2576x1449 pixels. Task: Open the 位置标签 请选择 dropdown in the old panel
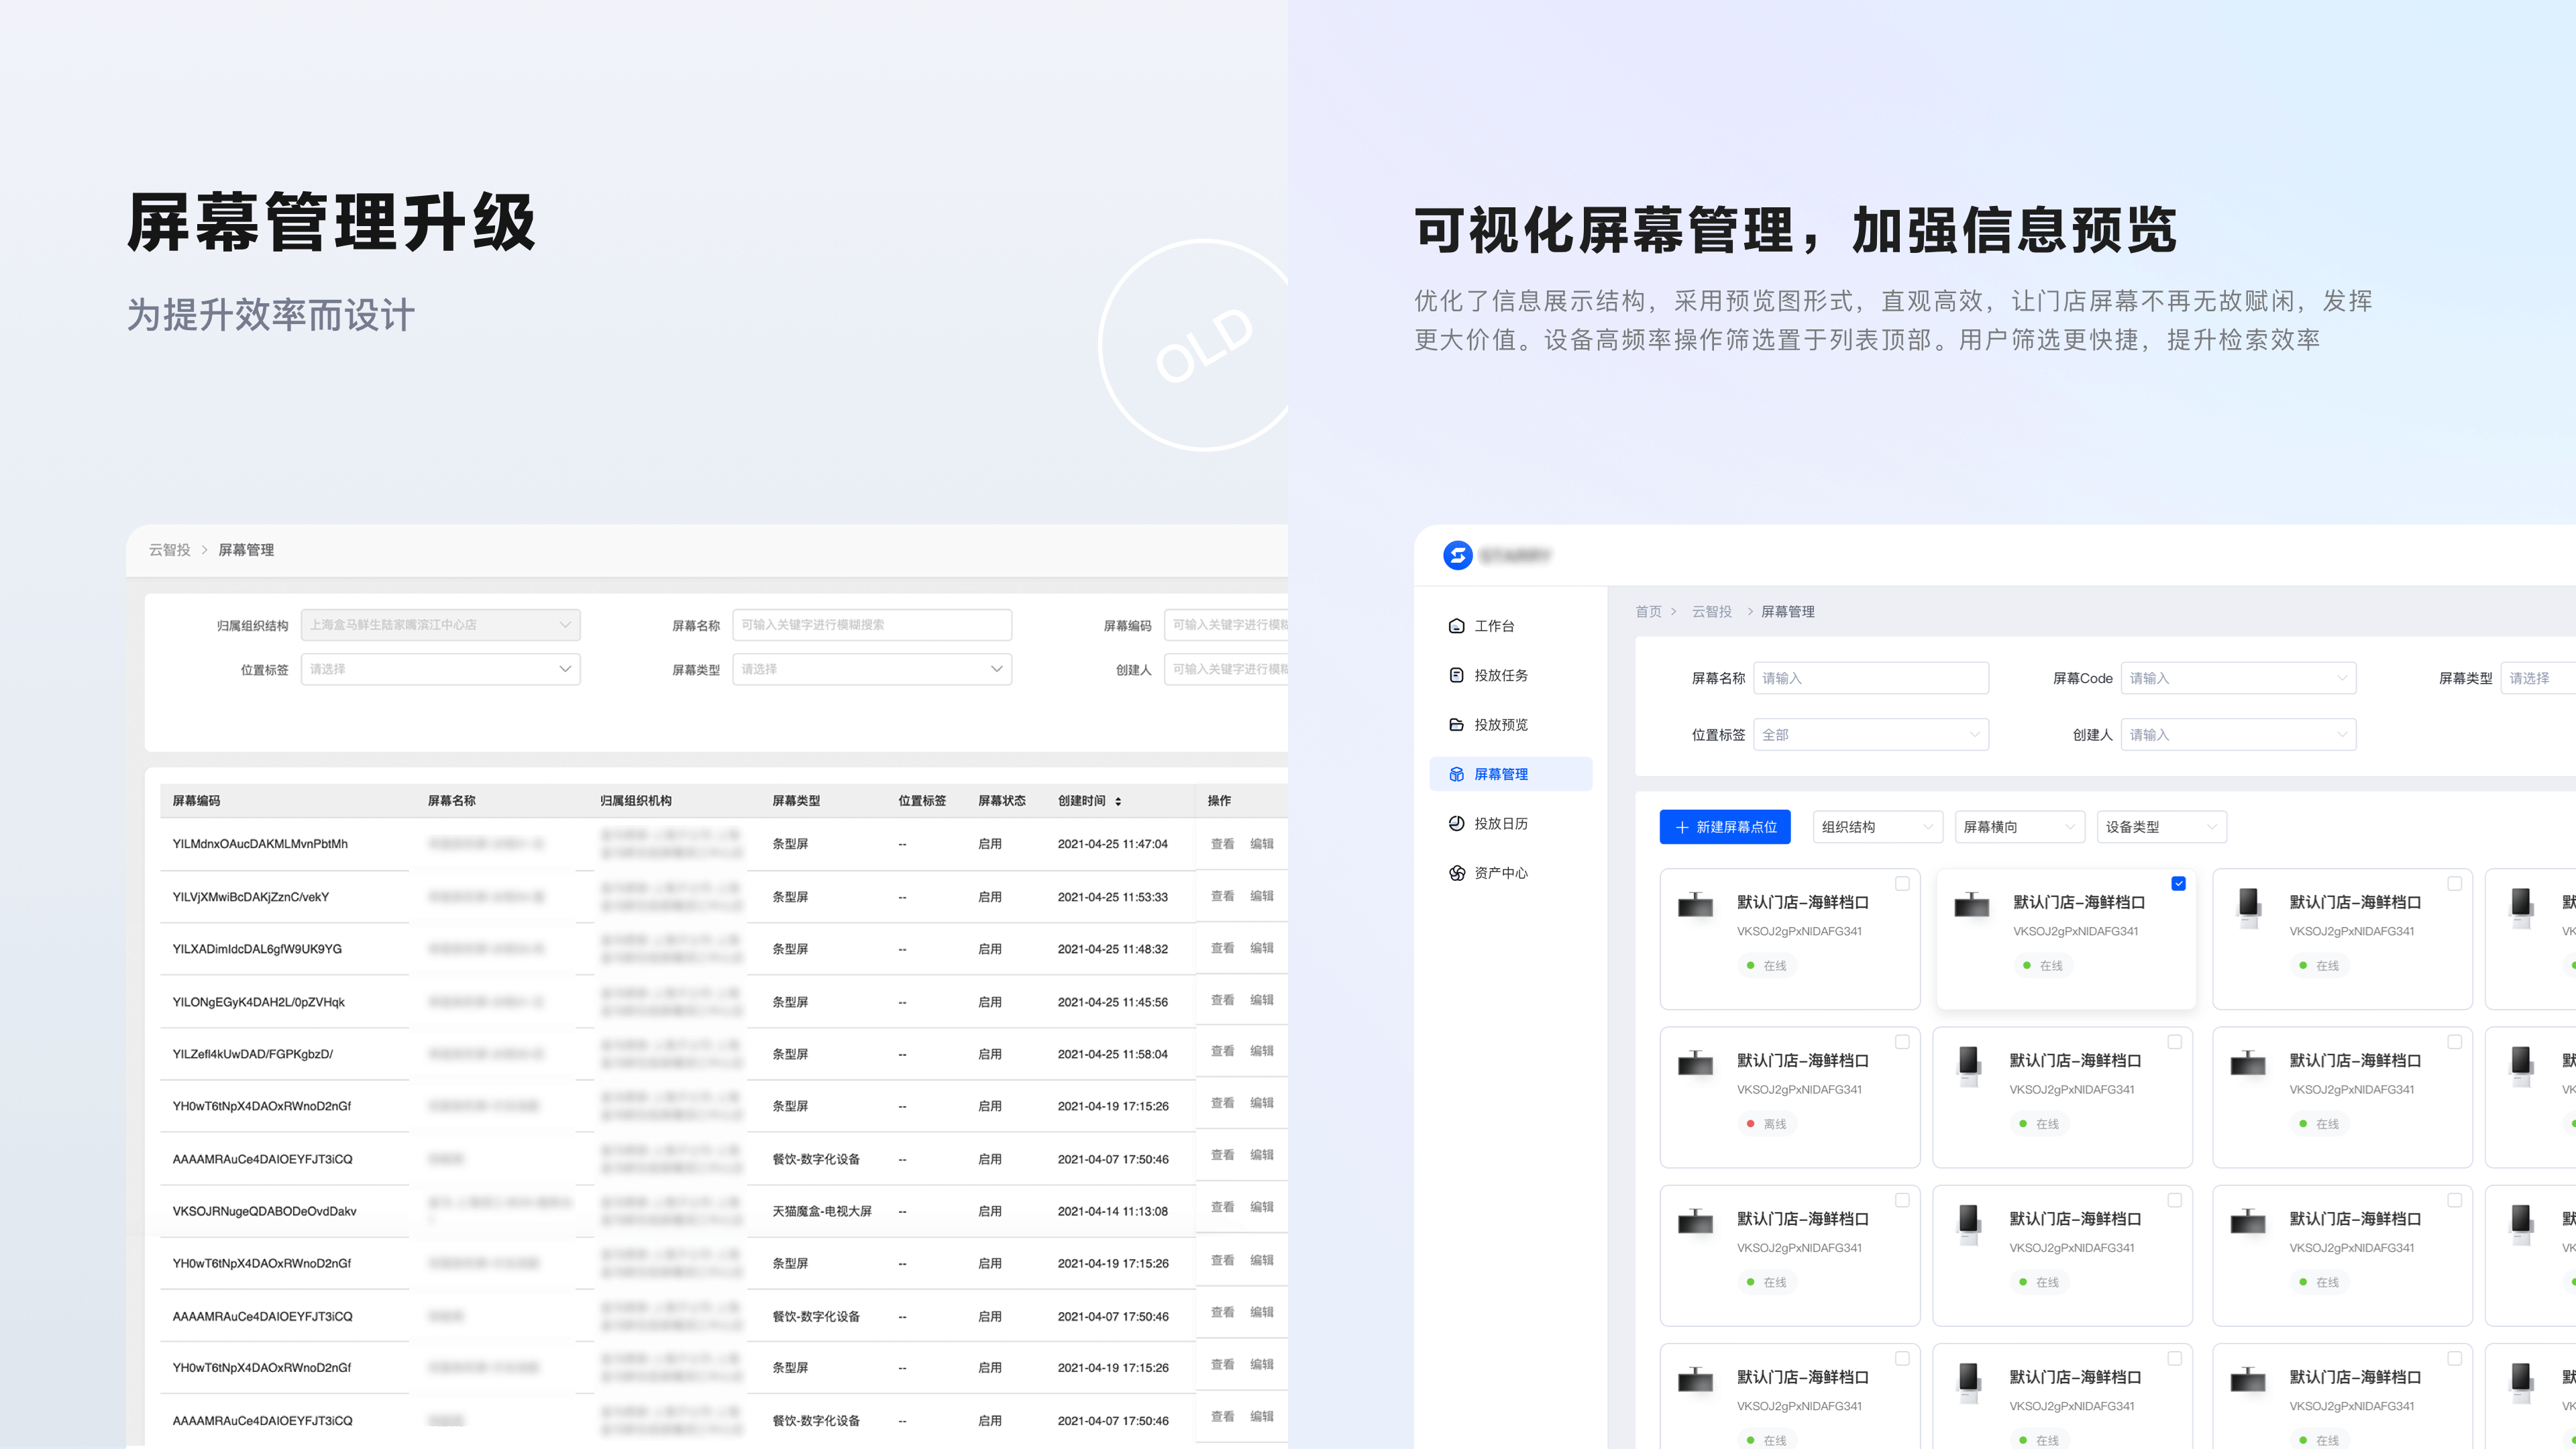pos(440,669)
